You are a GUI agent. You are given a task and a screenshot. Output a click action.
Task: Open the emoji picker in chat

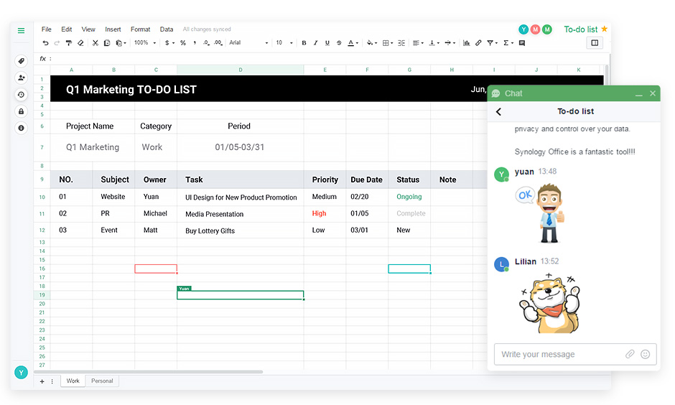click(x=645, y=354)
